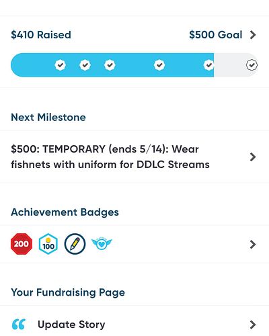Select the $500 fishnets milestone entry
Screen dimensions: 269x336
tap(134, 157)
